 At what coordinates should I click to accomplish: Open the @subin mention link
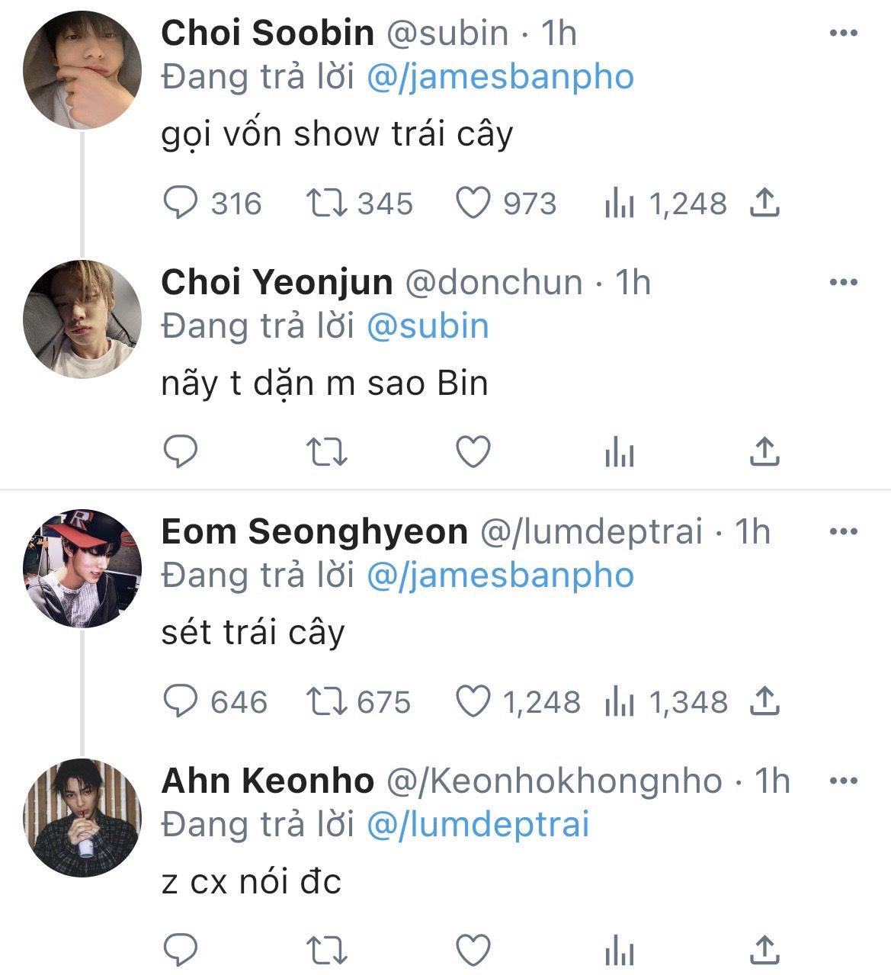coord(428,326)
